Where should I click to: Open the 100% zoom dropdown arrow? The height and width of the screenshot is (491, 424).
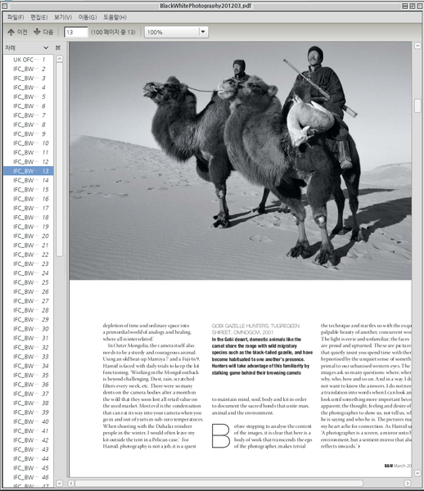click(203, 32)
